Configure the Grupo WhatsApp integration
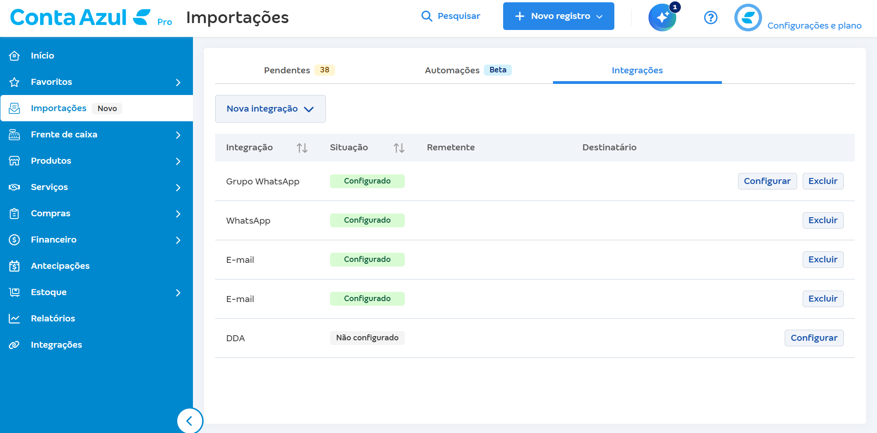The image size is (877, 433). (767, 181)
